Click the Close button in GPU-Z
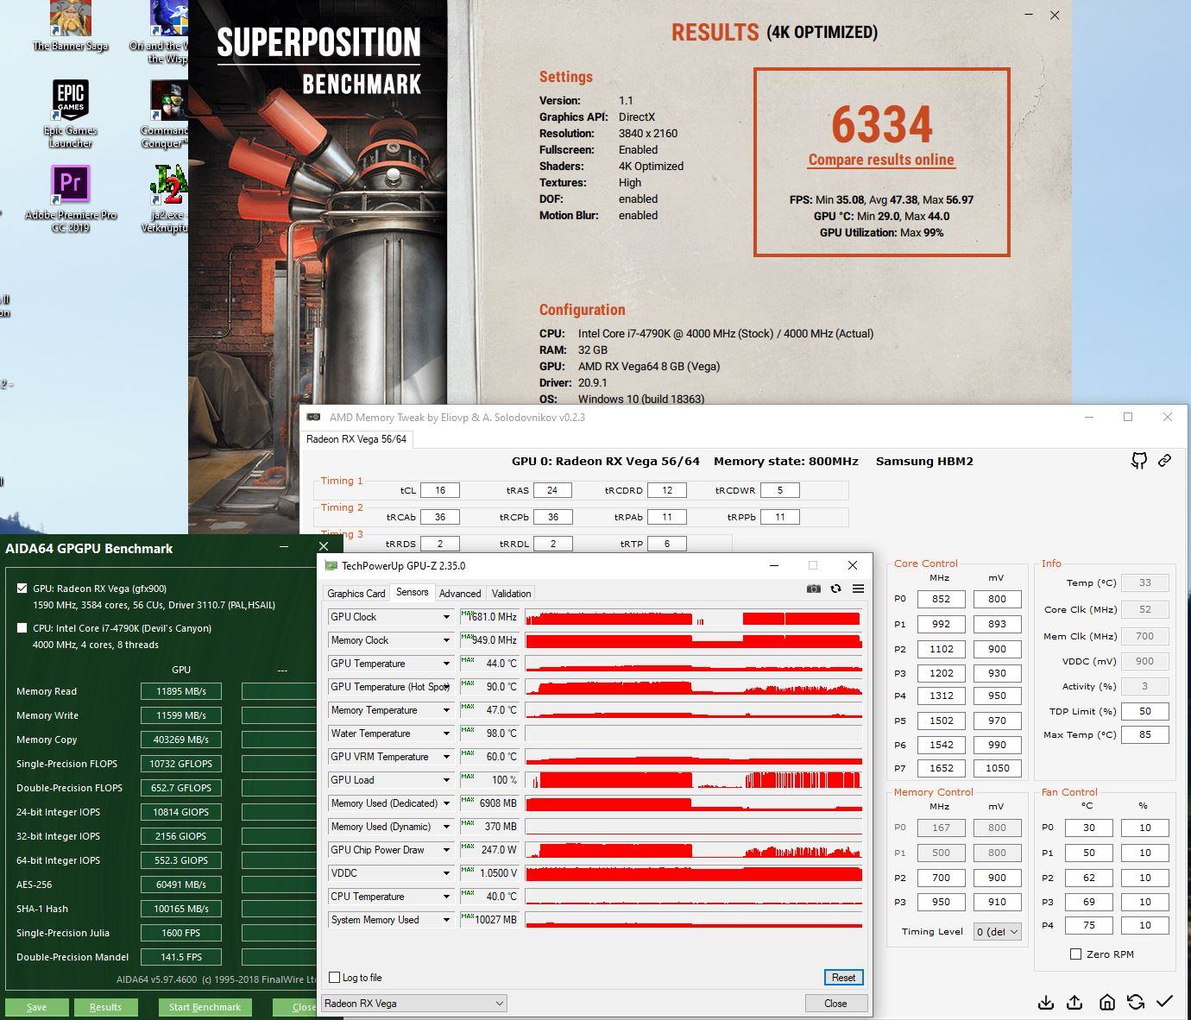This screenshot has width=1191, height=1020. (x=835, y=1004)
